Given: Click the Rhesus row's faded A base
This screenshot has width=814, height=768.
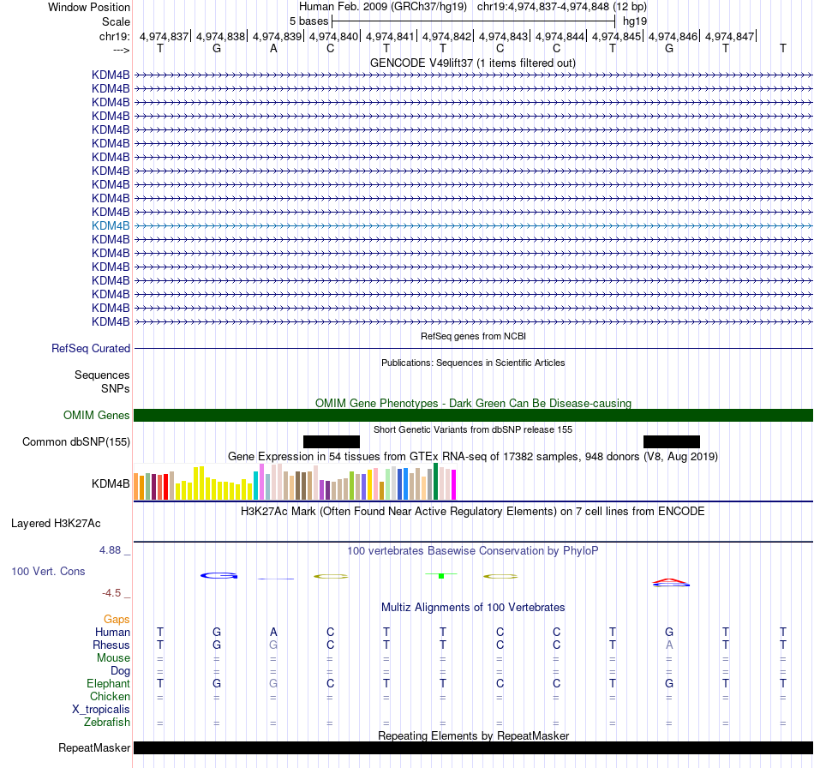Looking at the screenshot, I should click(x=669, y=645).
